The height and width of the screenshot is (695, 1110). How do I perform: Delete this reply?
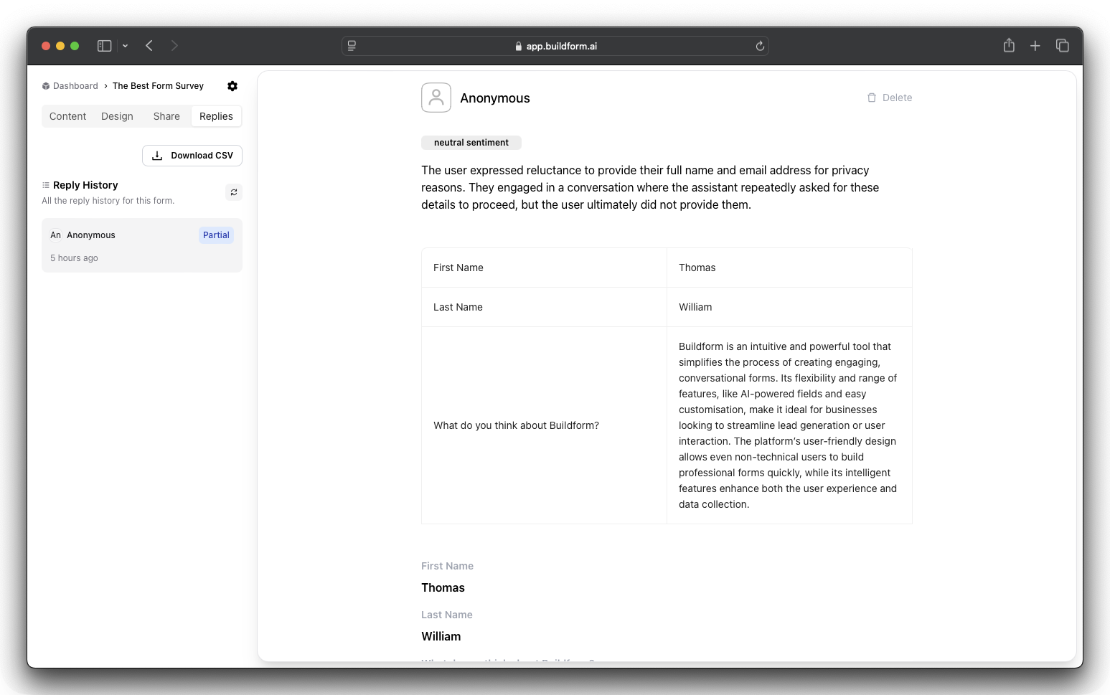coord(890,98)
